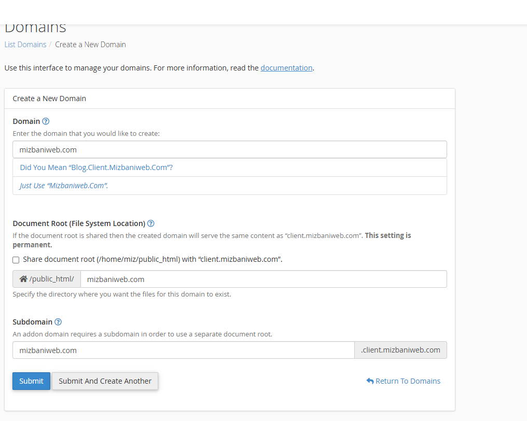This screenshot has width=527, height=421.
Task: Enable Share document root checkbox
Action: [x=16, y=260]
